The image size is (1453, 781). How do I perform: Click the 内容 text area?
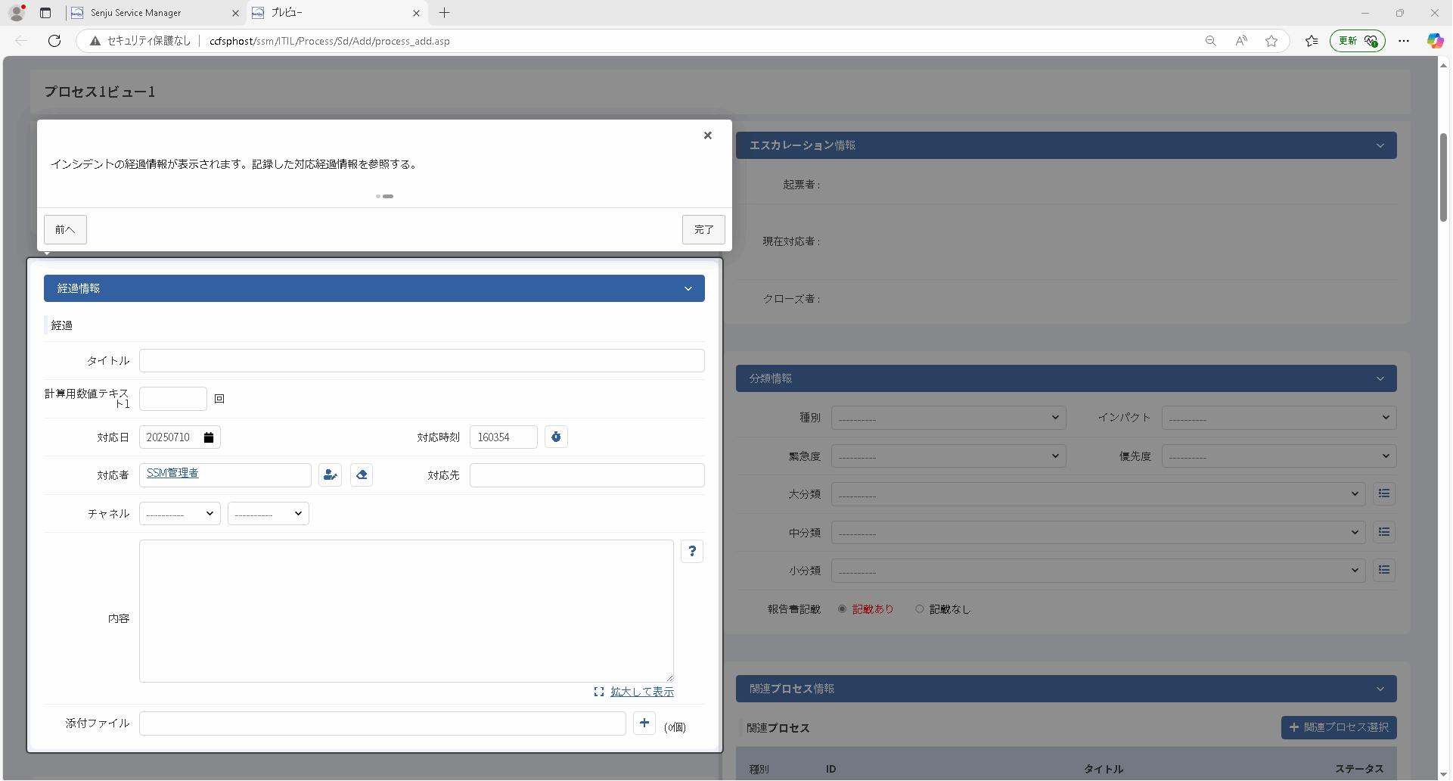click(406, 611)
